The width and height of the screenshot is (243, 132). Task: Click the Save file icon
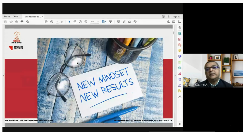click(x=6, y=22)
